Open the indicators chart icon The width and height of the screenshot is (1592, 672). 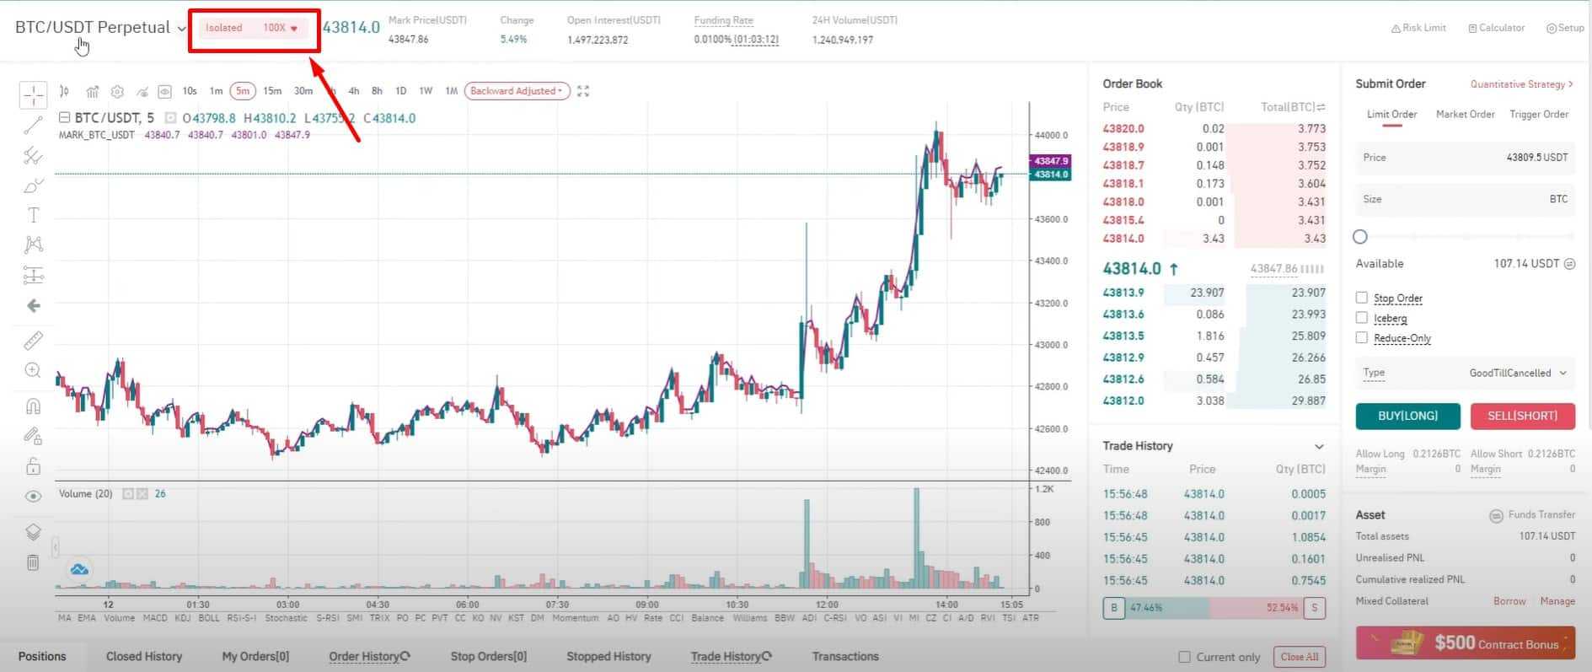click(x=93, y=91)
